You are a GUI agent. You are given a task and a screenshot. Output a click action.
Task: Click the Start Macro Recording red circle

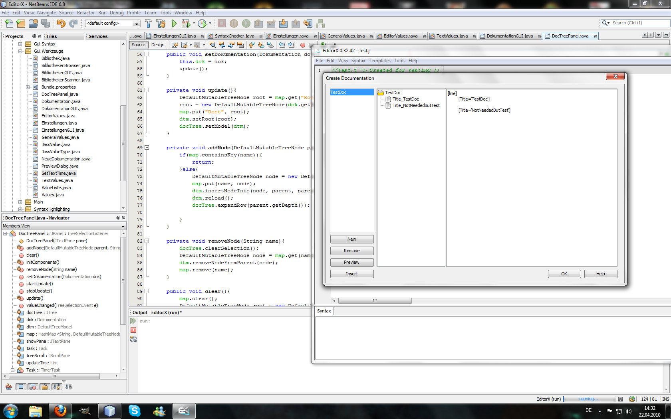303,45
